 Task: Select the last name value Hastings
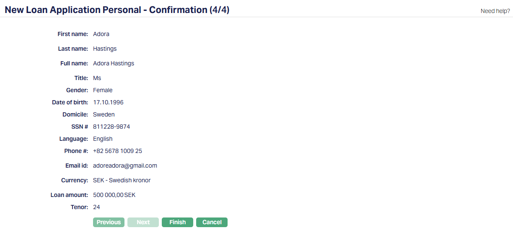tap(105, 49)
